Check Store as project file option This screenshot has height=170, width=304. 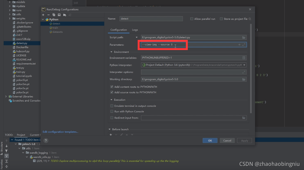221,19
